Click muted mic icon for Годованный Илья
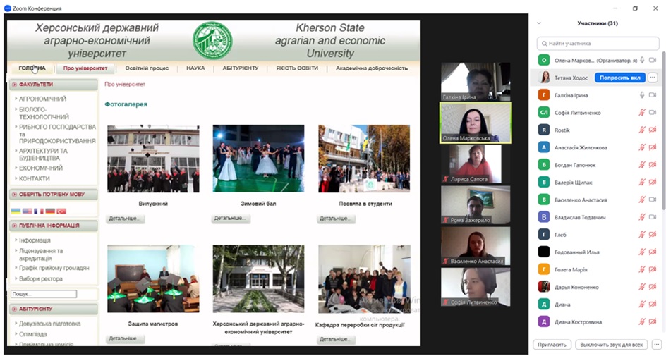The image size is (666, 356). pos(642,252)
